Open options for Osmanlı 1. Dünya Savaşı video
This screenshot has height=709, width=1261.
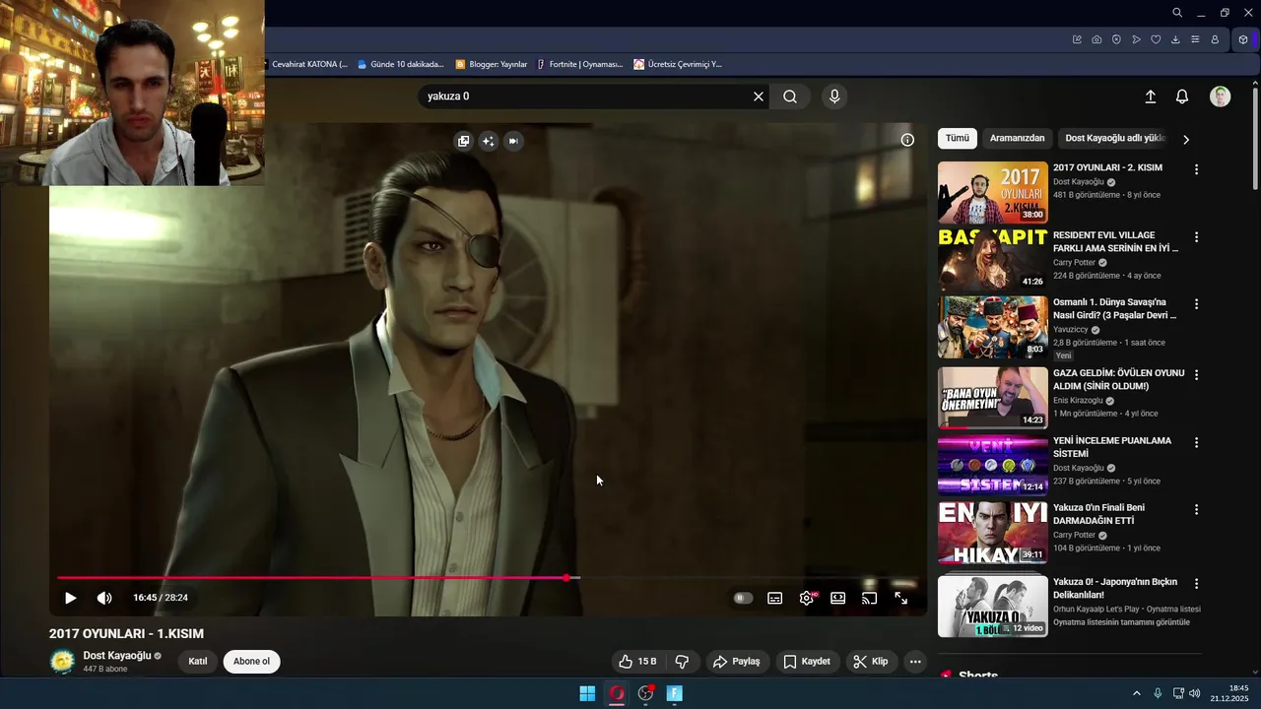click(x=1196, y=304)
